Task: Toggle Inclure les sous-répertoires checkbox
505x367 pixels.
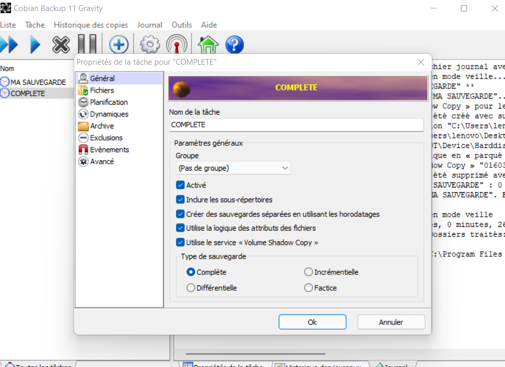Action: tap(180, 200)
